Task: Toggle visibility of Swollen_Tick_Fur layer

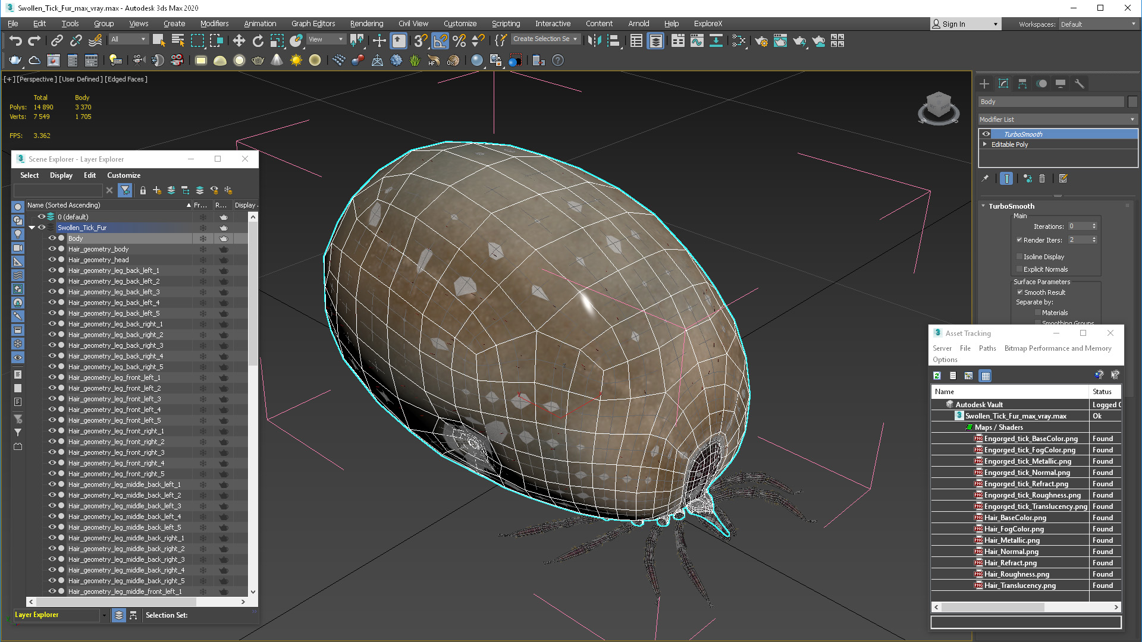Action: (x=42, y=228)
